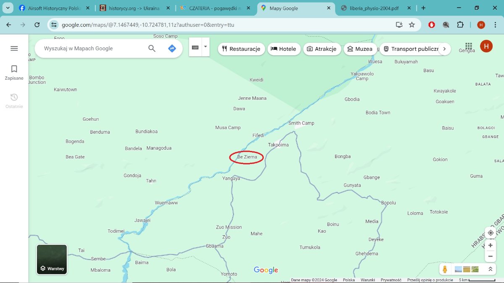
Task: Switch to liberia_physio-2004.pdf tab
Action: tap(374, 8)
